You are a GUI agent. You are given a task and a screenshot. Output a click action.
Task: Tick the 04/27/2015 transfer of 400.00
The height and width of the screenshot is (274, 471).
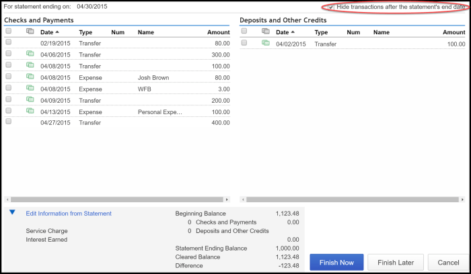pyautogui.click(x=9, y=122)
